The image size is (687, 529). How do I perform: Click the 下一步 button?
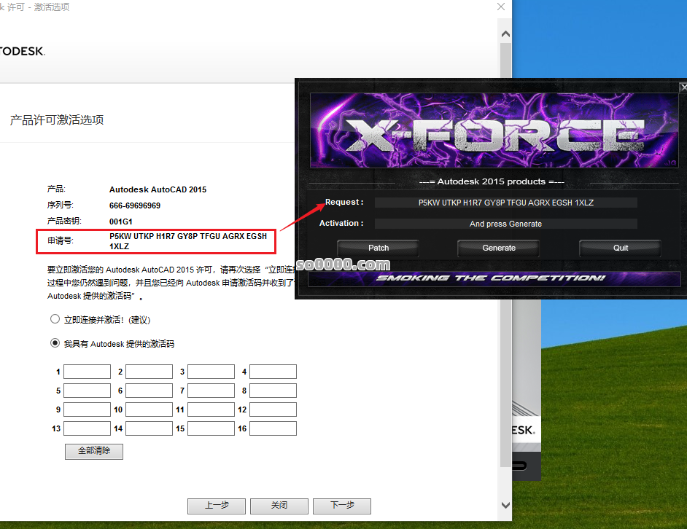click(342, 506)
